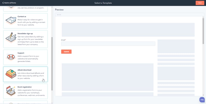Click the template list scroll-up arrow
206x104 pixels.
pyautogui.click(x=52, y=7)
